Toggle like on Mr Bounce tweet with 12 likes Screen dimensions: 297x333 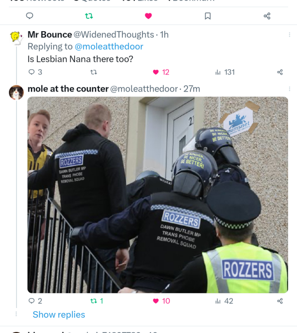(x=161, y=72)
